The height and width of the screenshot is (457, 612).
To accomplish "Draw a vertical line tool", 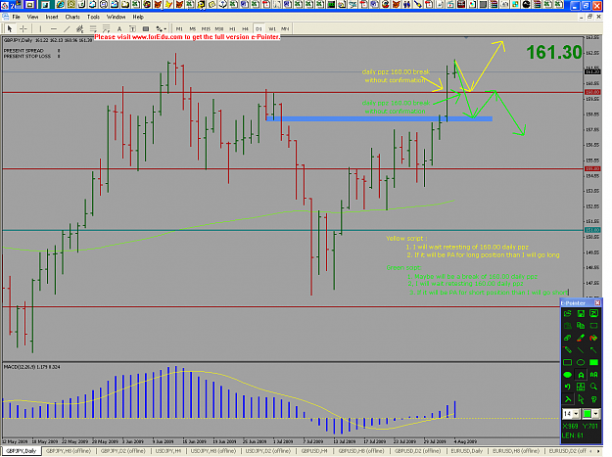I will click(40, 28).
